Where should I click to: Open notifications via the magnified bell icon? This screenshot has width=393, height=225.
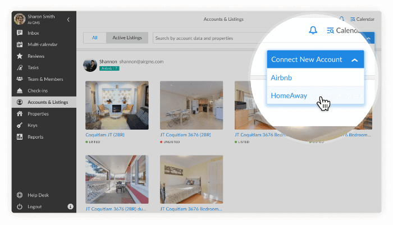[313, 30]
